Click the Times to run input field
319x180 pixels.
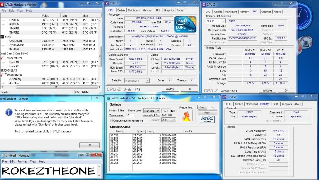click(130, 116)
